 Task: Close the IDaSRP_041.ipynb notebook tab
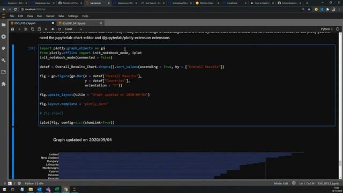pyautogui.click(x=101, y=23)
